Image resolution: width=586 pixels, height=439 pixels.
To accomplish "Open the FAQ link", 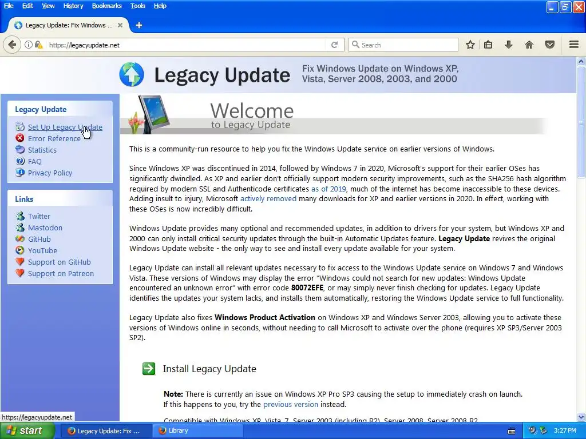I will click(35, 161).
